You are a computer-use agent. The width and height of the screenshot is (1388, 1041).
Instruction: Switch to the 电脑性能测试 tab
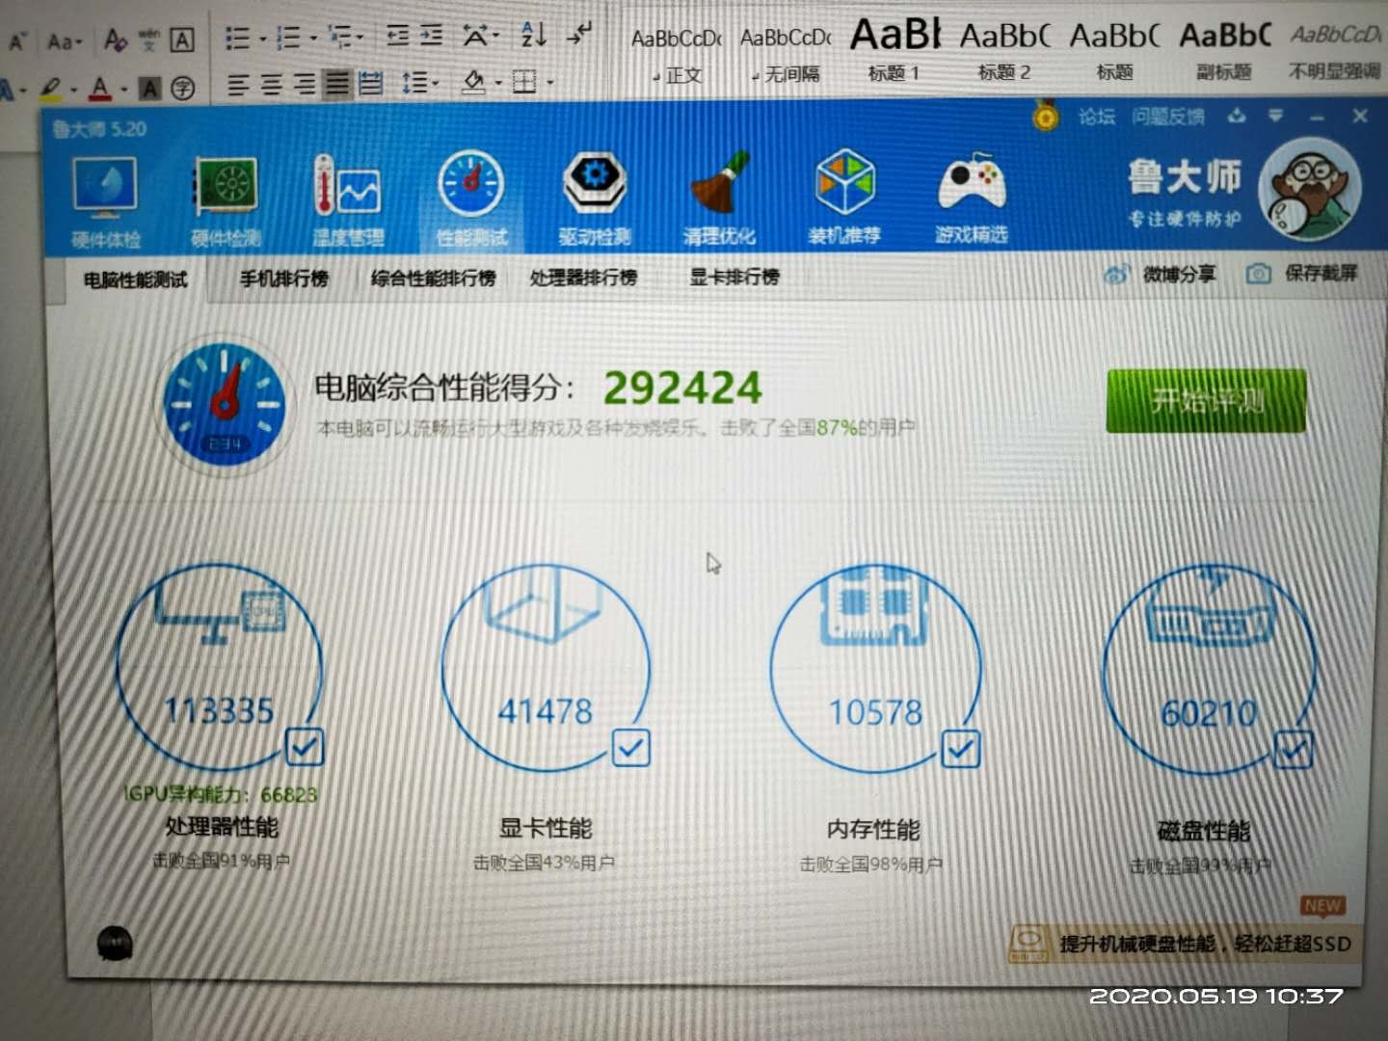[x=136, y=280]
